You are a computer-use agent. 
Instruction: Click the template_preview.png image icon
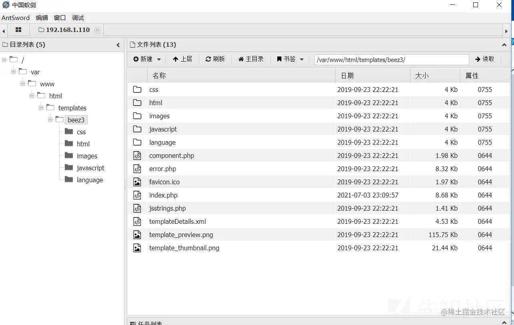pyautogui.click(x=137, y=235)
